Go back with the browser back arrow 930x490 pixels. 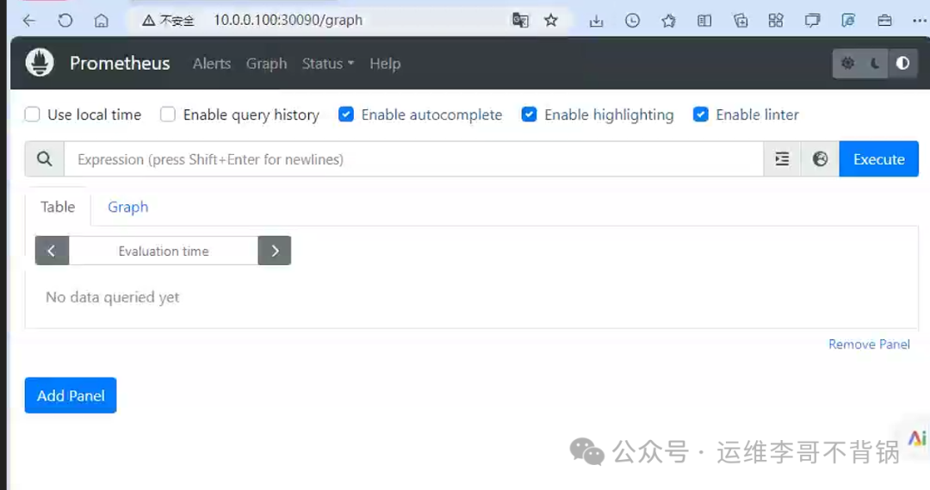tap(29, 21)
